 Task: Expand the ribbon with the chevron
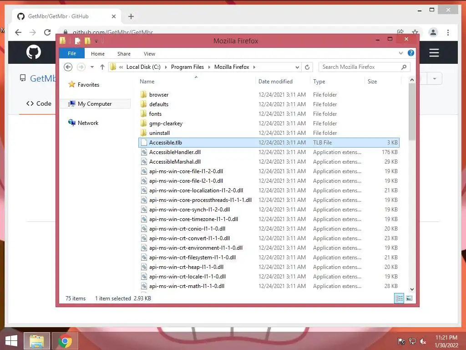tap(400, 53)
